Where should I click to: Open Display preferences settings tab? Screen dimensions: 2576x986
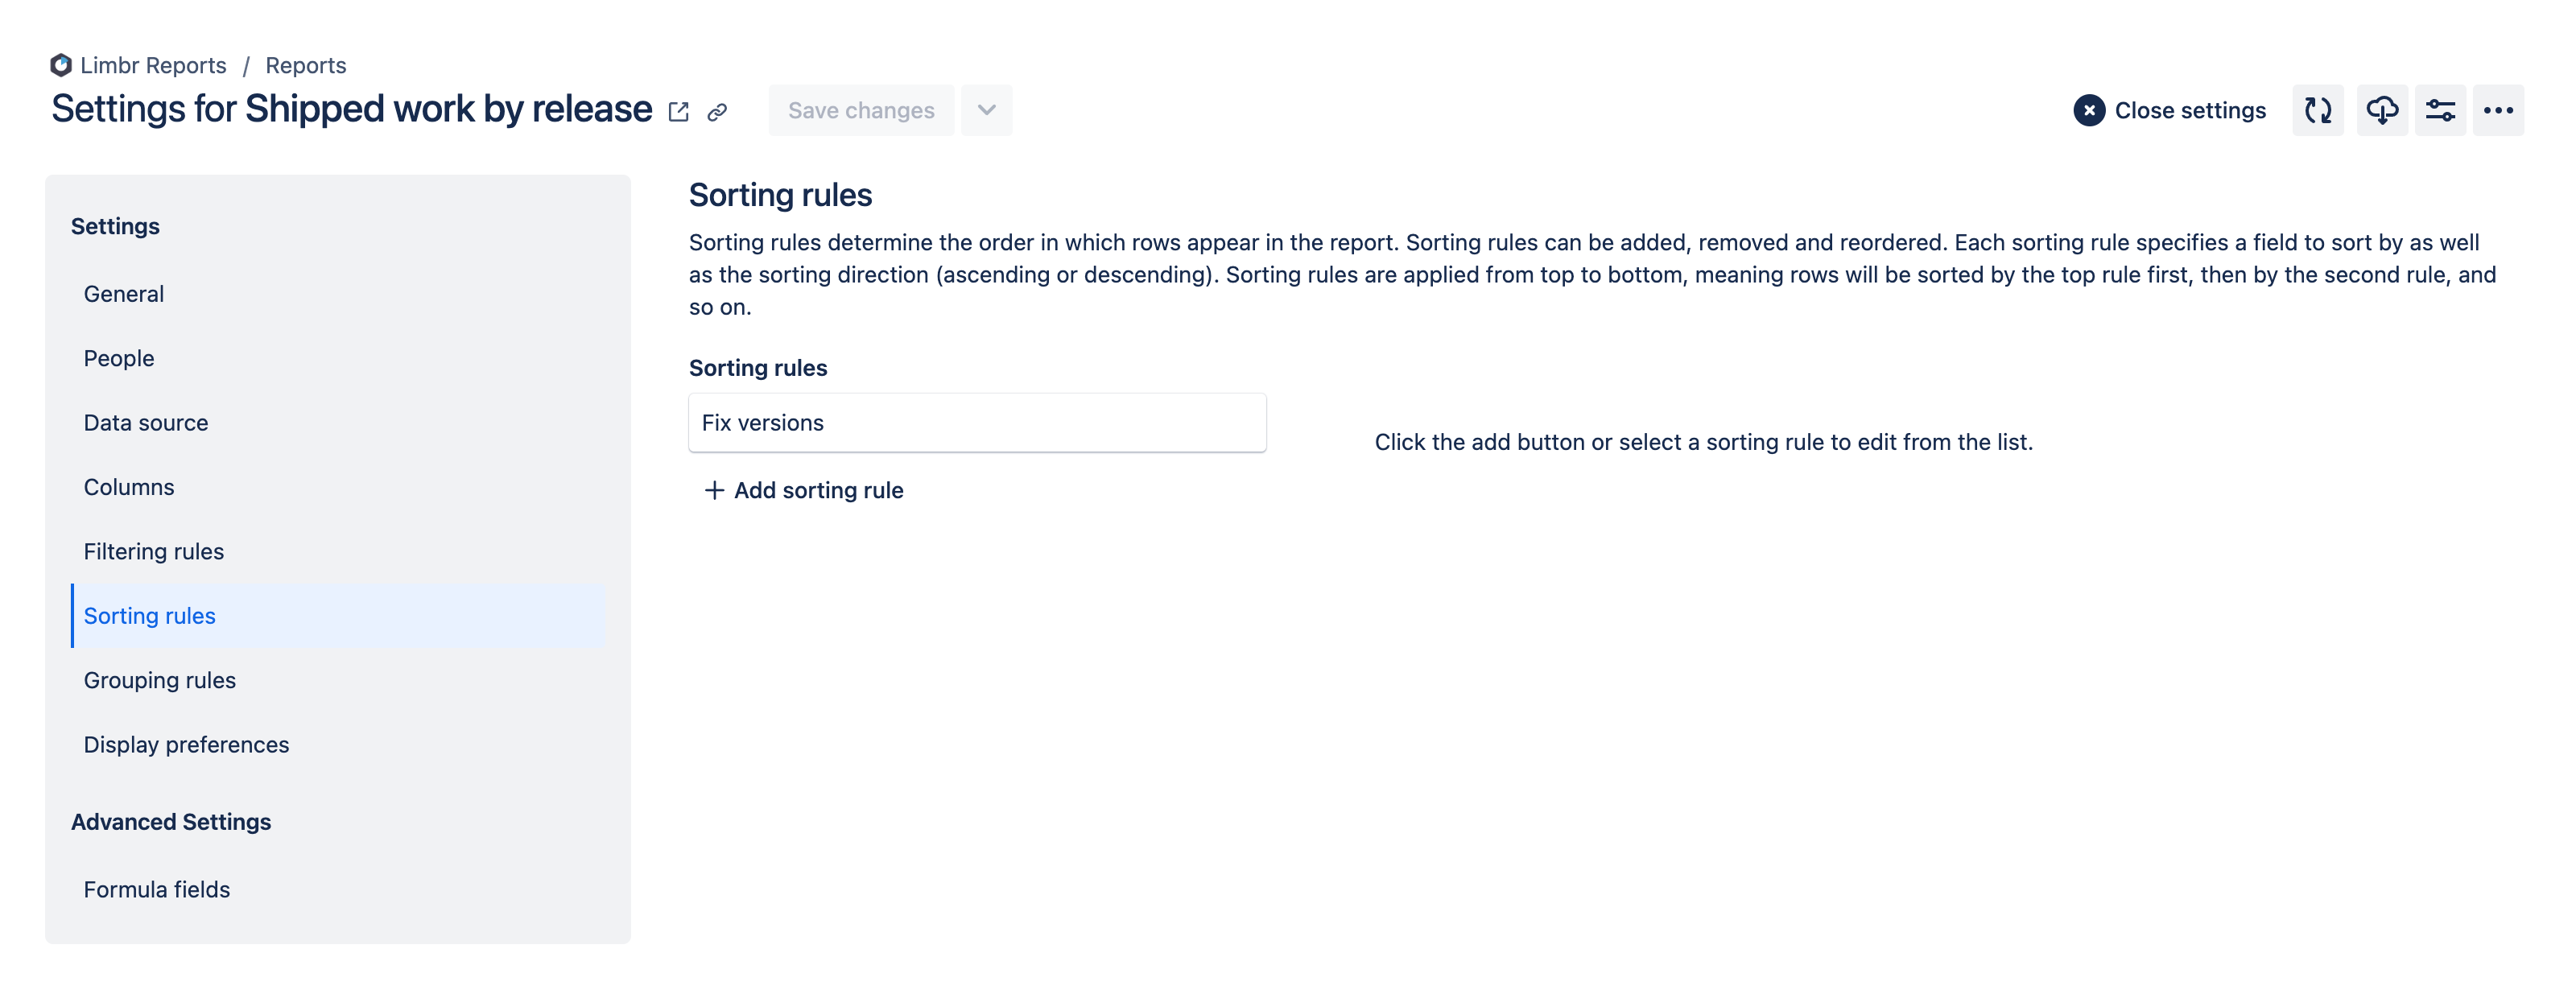[x=186, y=745]
